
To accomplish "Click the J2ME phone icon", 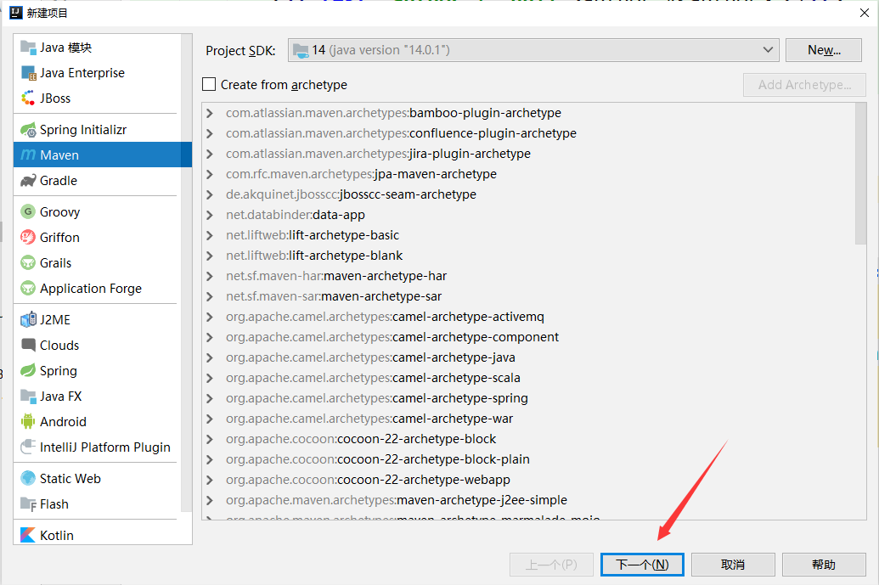I will (x=28, y=319).
